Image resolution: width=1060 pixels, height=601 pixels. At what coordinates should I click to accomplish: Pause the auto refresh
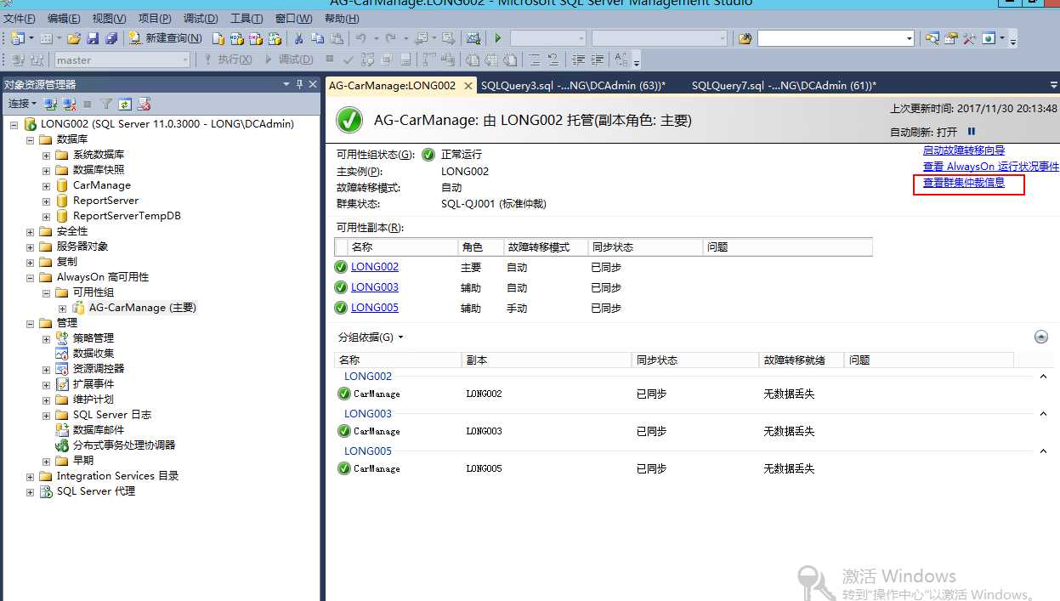pos(972,132)
